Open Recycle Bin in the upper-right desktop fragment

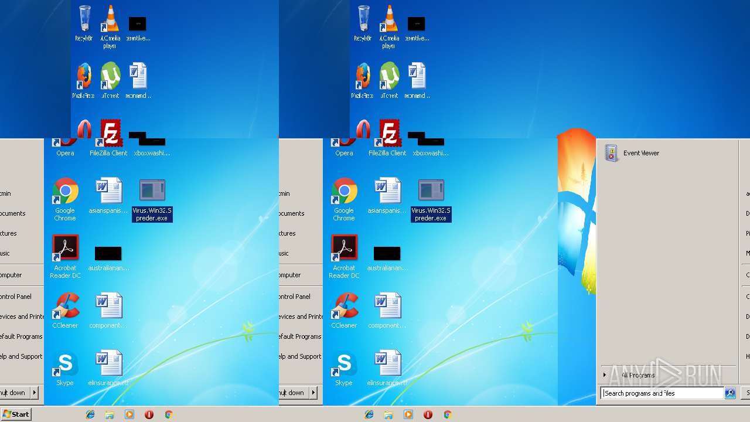pyautogui.click(x=363, y=23)
